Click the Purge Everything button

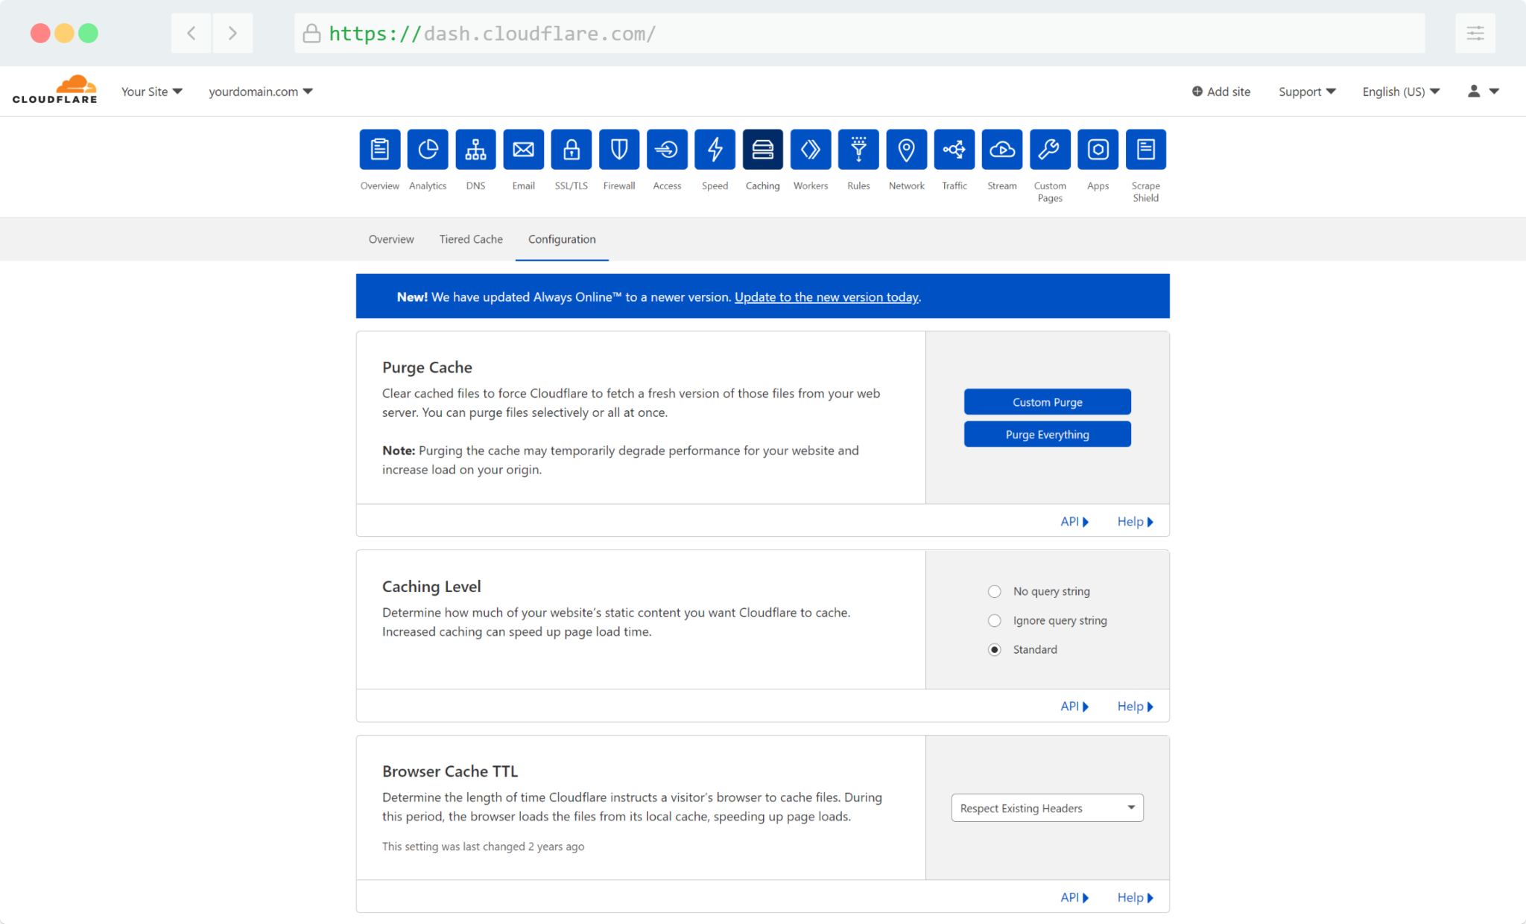[1047, 434]
